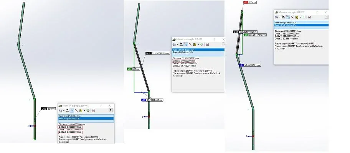This screenshot has height=153, width=350.
Task: Click help question mark in Punto32 Misura dialog
Action: (101, 105)
